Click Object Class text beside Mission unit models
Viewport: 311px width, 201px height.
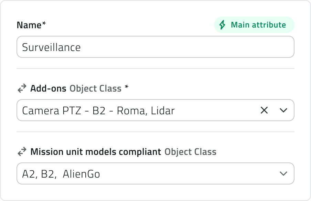(x=190, y=152)
